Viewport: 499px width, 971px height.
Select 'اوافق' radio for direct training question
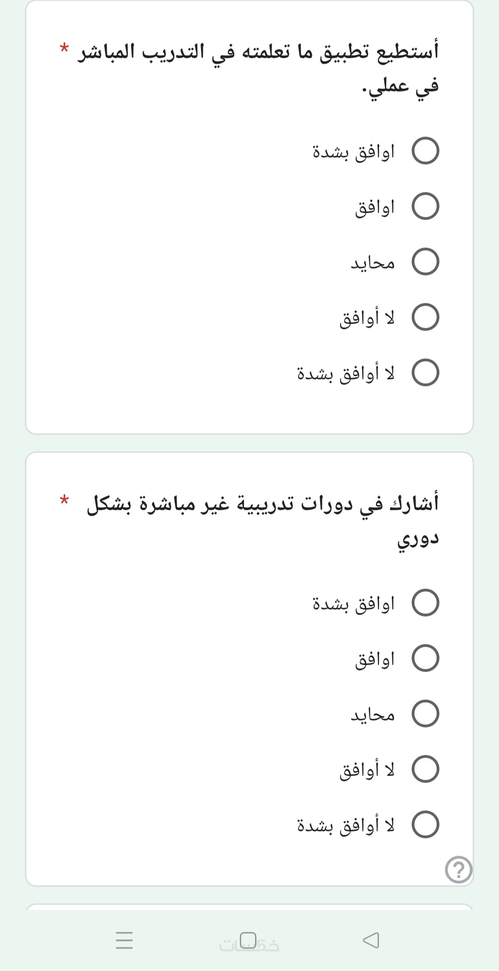(425, 207)
